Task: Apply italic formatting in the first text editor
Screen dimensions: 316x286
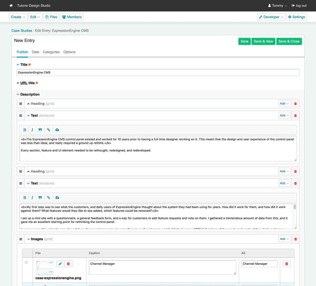Action: pos(32,130)
